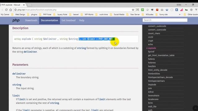Open the laravel bookmark folder
Viewport: 198px width, 111px height.
(x=74, y=14)
